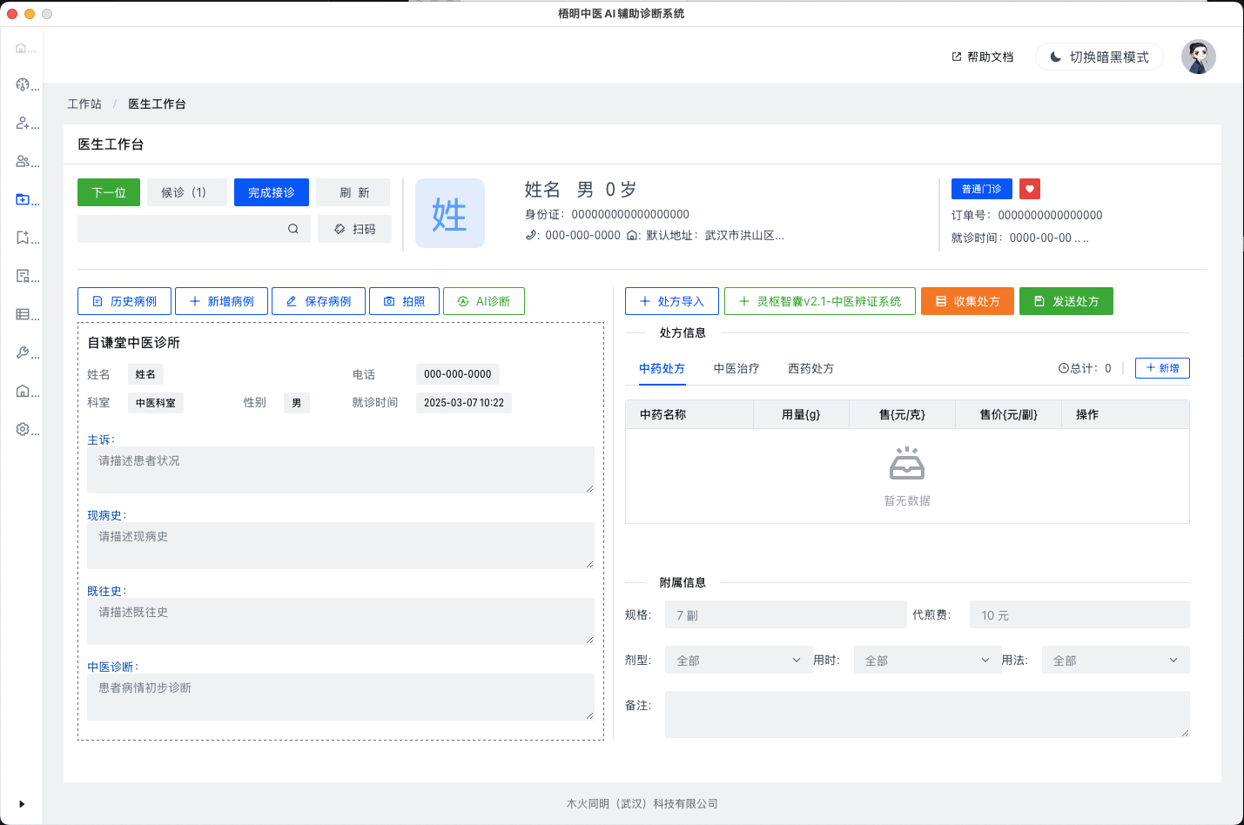The height and width of the screenshot is (825, 1244).
Task: Click the search magnifier icon
Action: (x=293, y=229)
